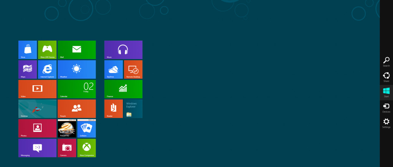Launch the Solitaire tile

(86, 128)
